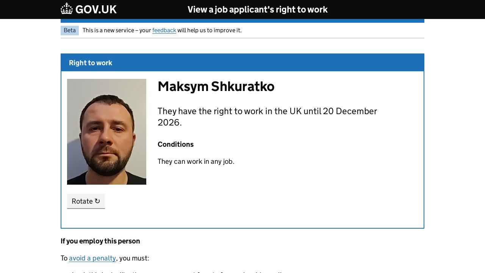The width and height of the screenshot is (485, 273).
Task: Click the clockwise arrow icon on Rotate
Action: [97, 201]
